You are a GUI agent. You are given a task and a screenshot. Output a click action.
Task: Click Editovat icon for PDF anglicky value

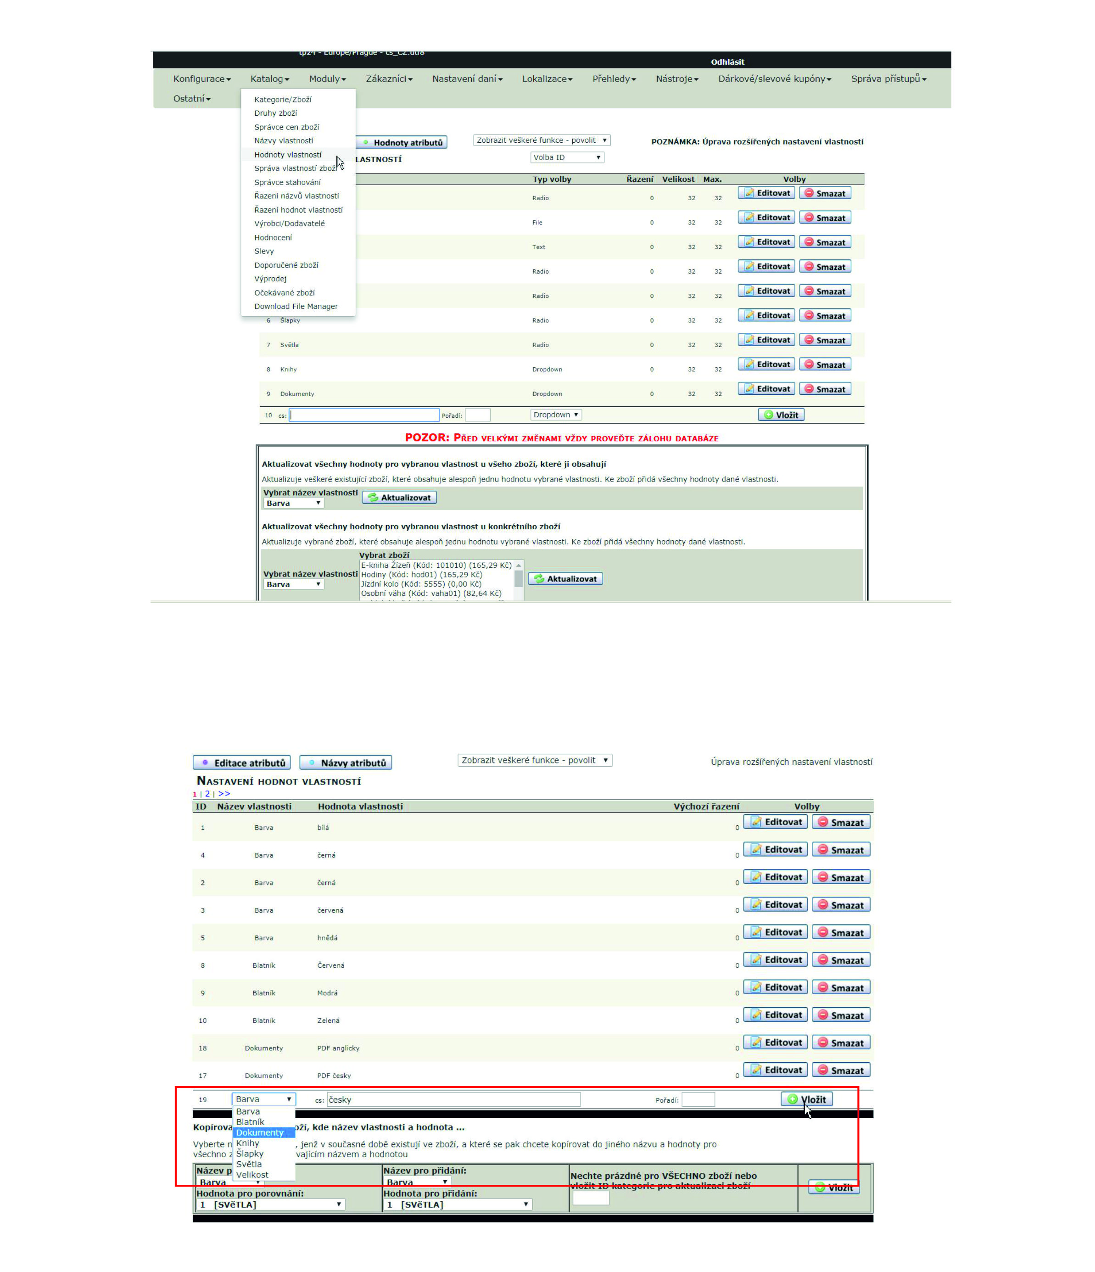coord(775,1042)
